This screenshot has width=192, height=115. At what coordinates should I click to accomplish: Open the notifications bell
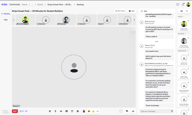[x=183, y=4]
